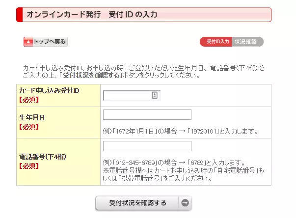
Task: Click the 生年月日 field label
Action: point(32,117)
